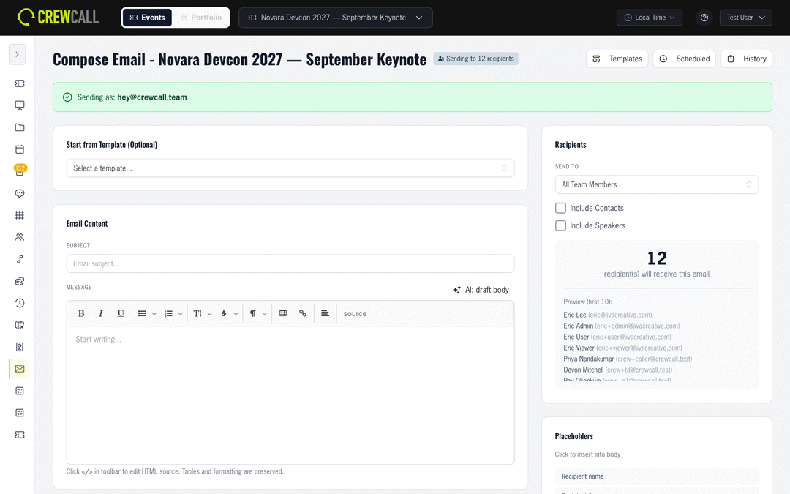Screen dimensions: 790x494
Task: Open the chat bubble icon in the sidebar
Action: [x=20, y=193]
